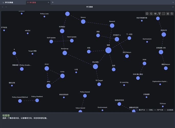This screenshot has height=128, width=175.
Task: Click the 策略梯度 (Policy Gradie... node
Action: coord(22,69)
